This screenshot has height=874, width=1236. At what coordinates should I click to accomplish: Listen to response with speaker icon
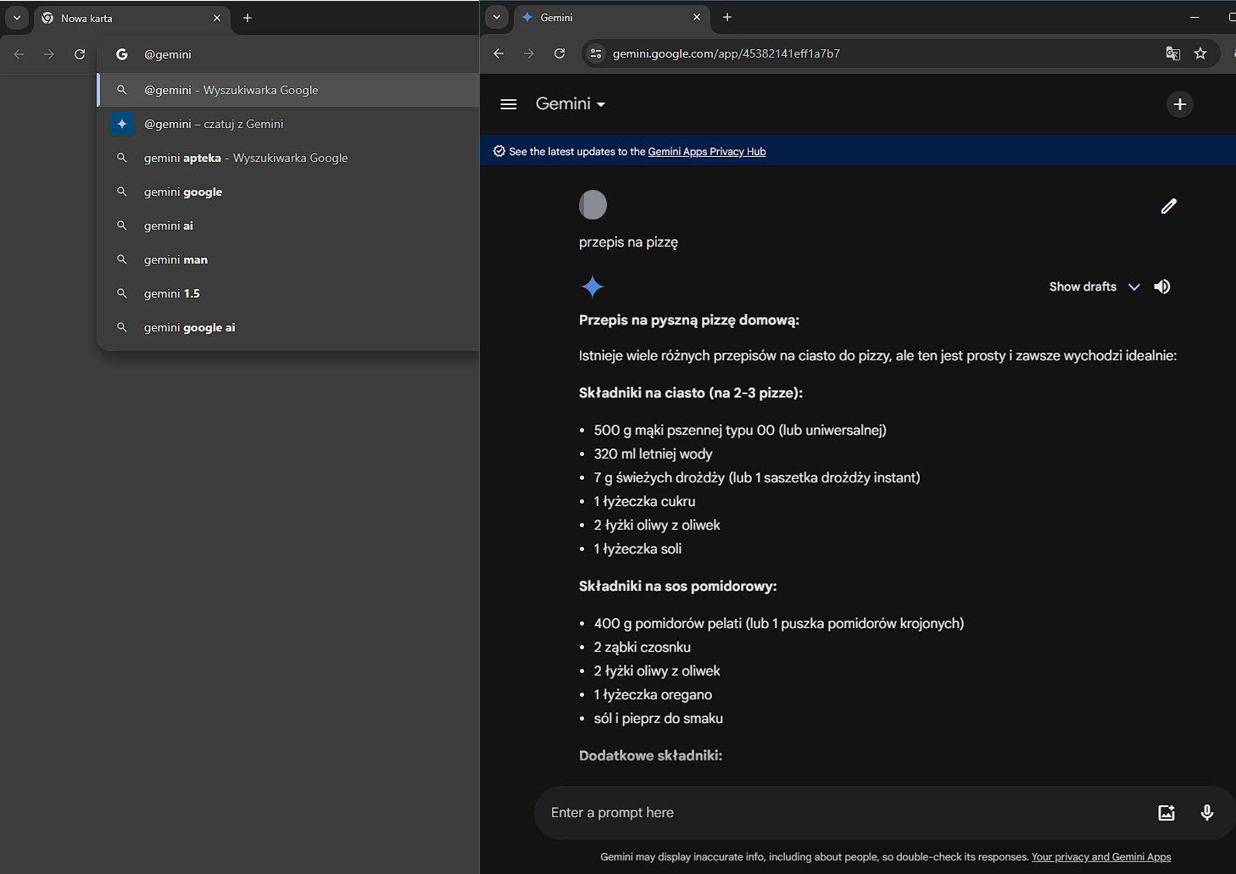coord(1162,287)
